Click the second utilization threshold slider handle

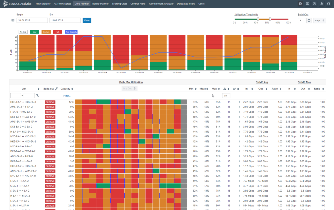pos(270,19)
